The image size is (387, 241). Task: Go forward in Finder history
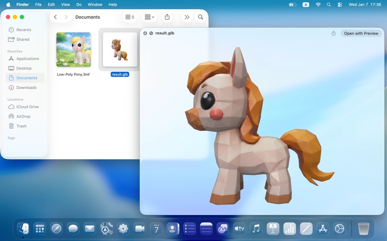(66, 17)
